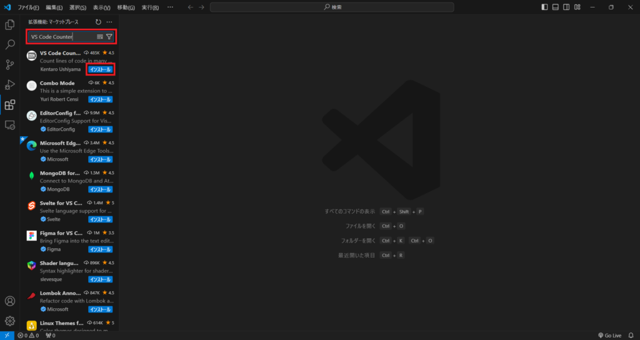Open the extension filter dropdown
The width and height of the screenshot is (640, 340).
pos(109,37)
